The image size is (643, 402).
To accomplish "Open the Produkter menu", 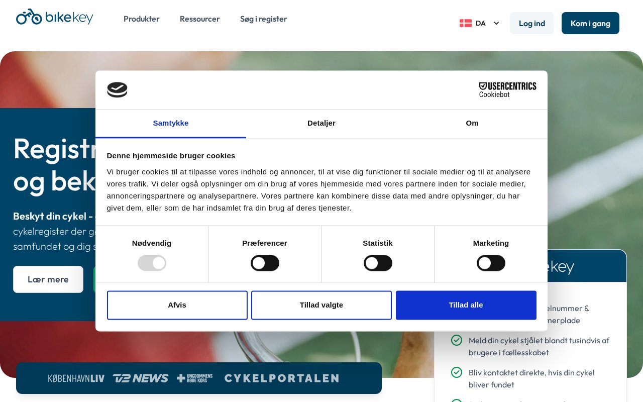I will tap(142, 19).
